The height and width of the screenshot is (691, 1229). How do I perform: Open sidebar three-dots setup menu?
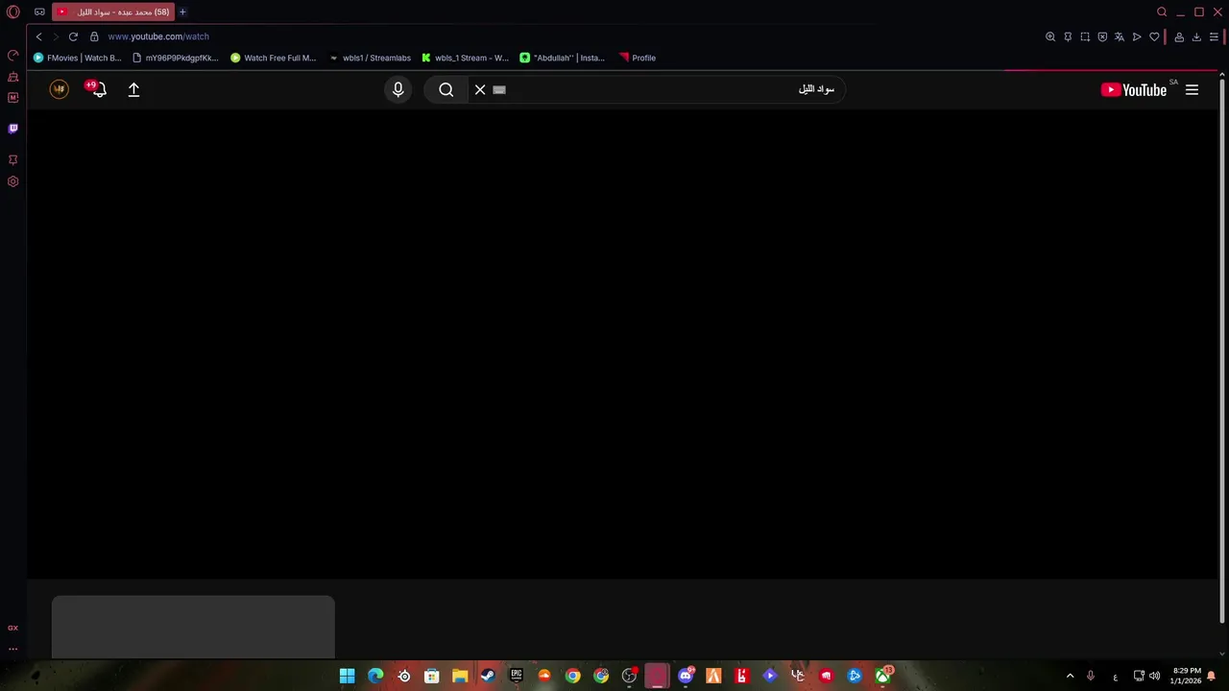click(x=12, y=649)
